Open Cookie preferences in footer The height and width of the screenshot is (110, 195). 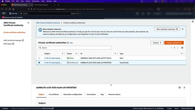[187, 108]
